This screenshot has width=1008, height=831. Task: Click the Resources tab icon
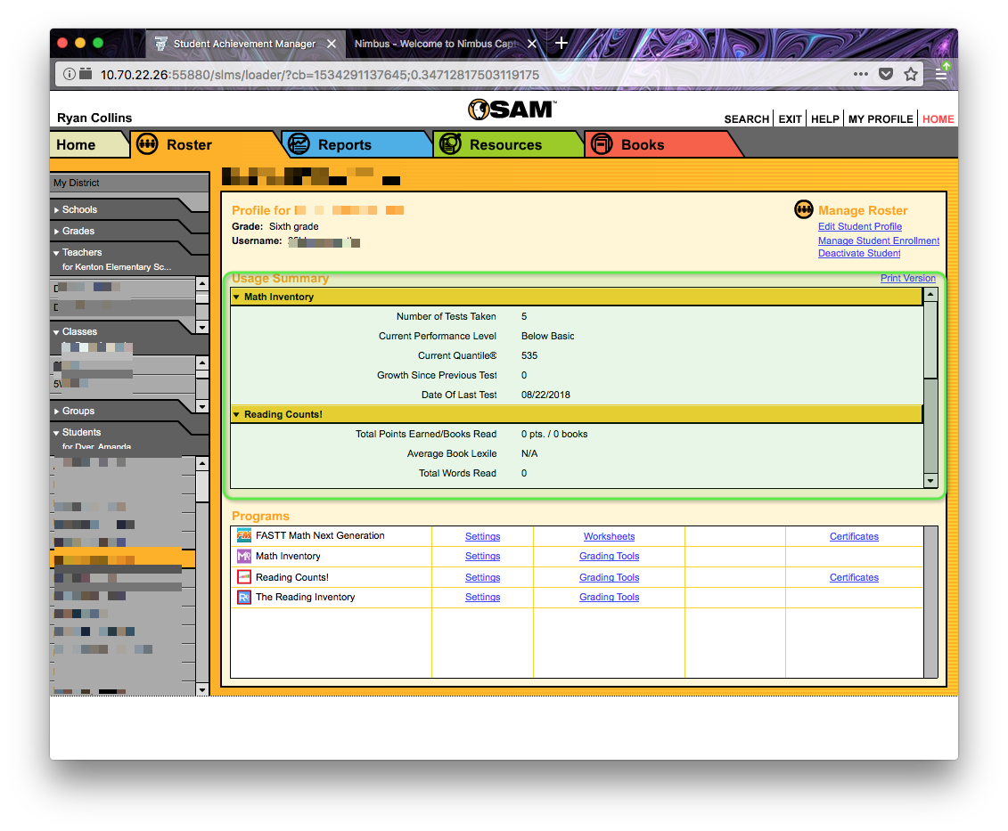click(451, 144)
